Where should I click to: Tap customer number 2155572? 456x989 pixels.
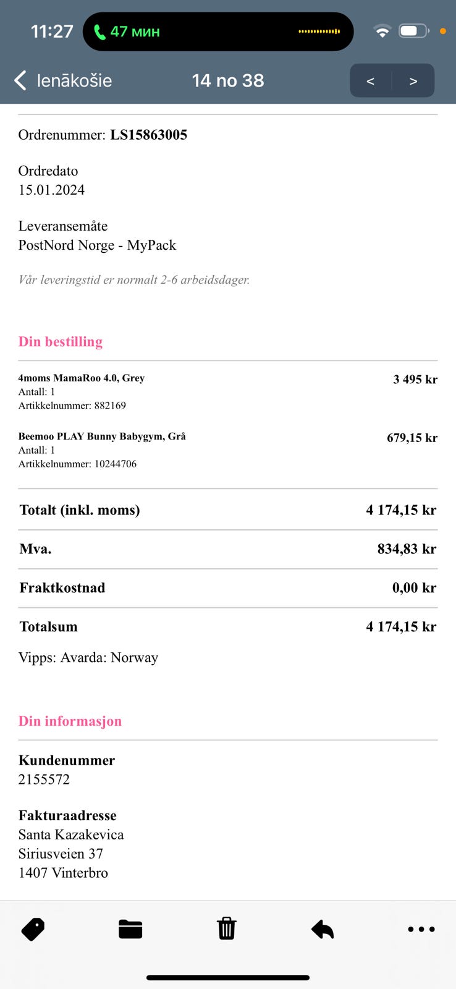(x=44, y=779)
